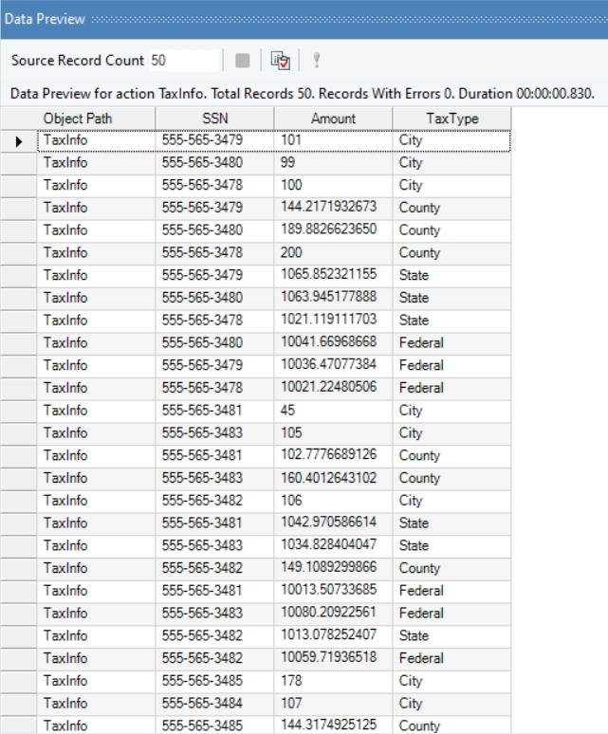Select the amount cell showing 10080.20922561
The width and height of the screenshot is (608, 734).
pyautogui.click(x=333, y=613)
